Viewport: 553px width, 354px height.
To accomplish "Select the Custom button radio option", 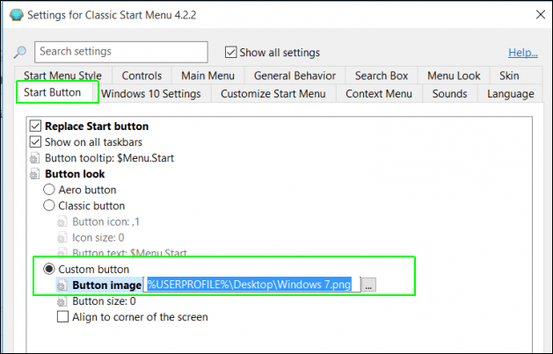I will pyautogui.click(x=50, y=269).
